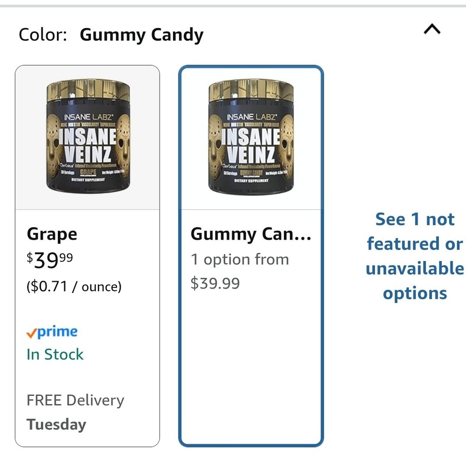This screenshot has width=466, height=462.
Task: Click the grey $39.99 Gummy Candy price
Action: tap(215, 283)
